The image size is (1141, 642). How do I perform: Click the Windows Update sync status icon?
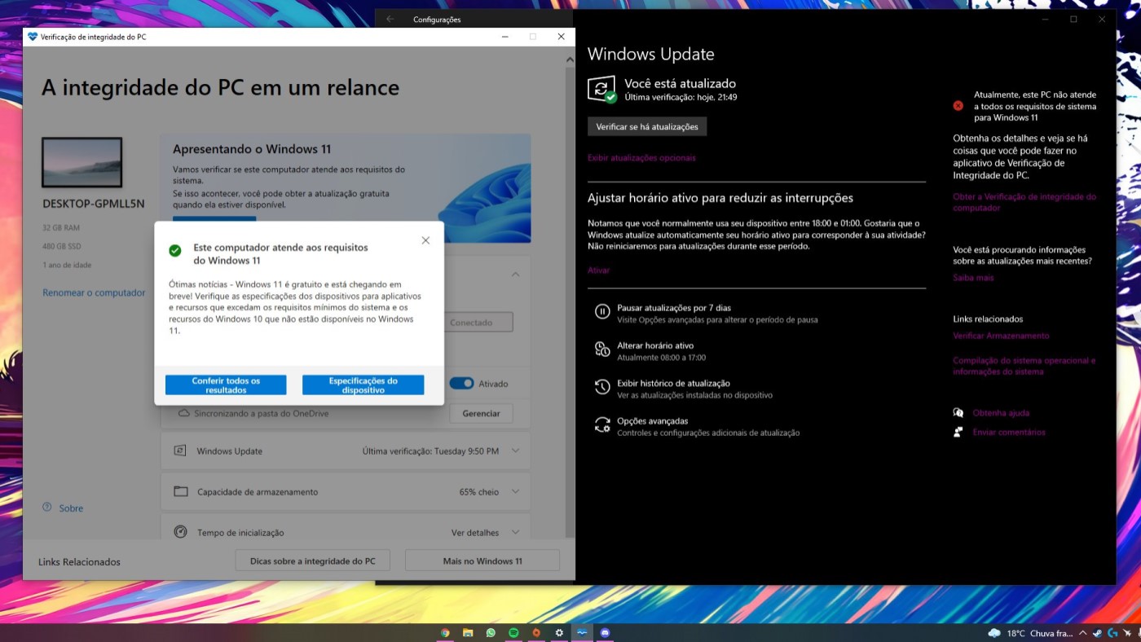coord(601,89)
